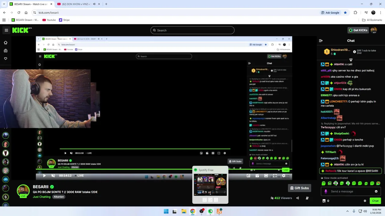385x216 pixels.
Task: Open the Windows Start menu
Action: 166,211
